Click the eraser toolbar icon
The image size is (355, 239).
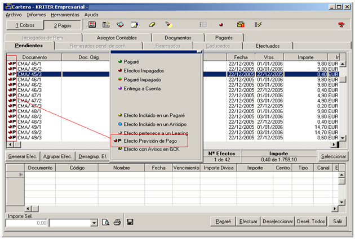pyautogui.click(x=152, y=24)
